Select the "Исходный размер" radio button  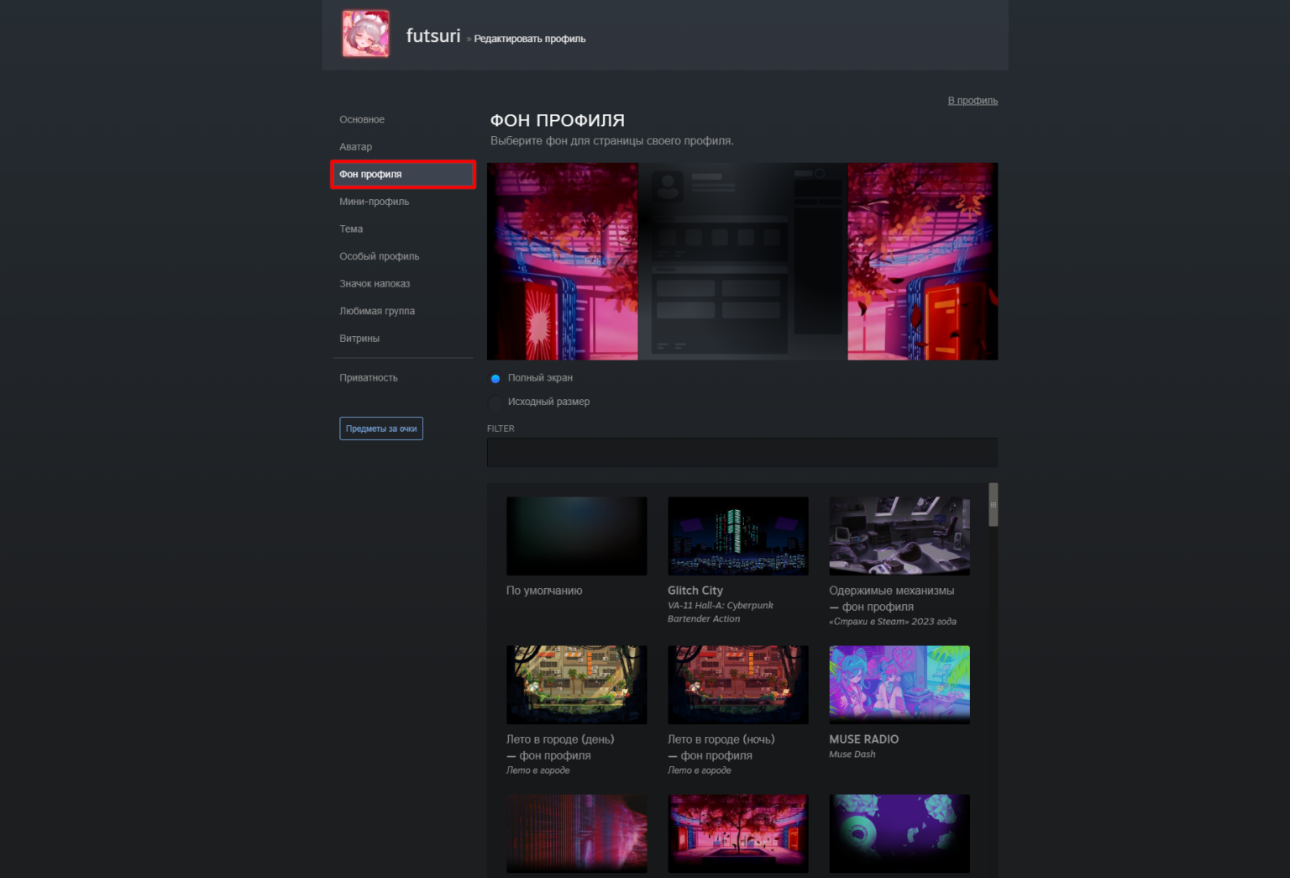pos(496,402)
